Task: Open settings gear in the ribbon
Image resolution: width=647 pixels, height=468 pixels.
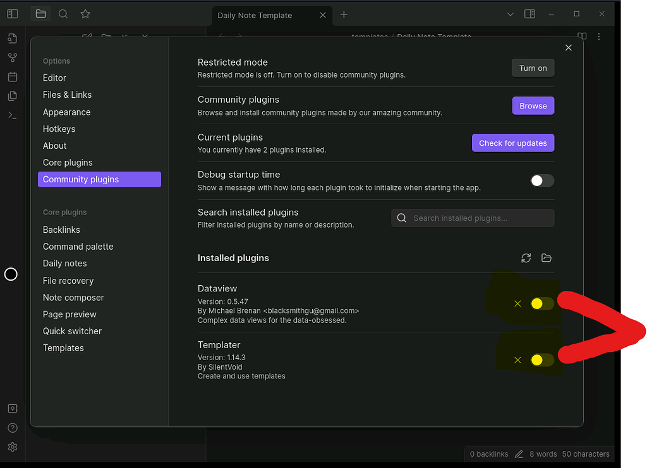Action: 13,447
